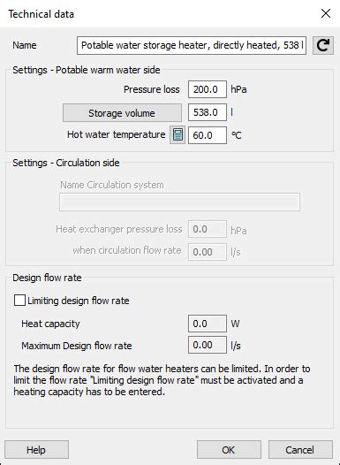Click the refresh name icon button

(323, 45)
